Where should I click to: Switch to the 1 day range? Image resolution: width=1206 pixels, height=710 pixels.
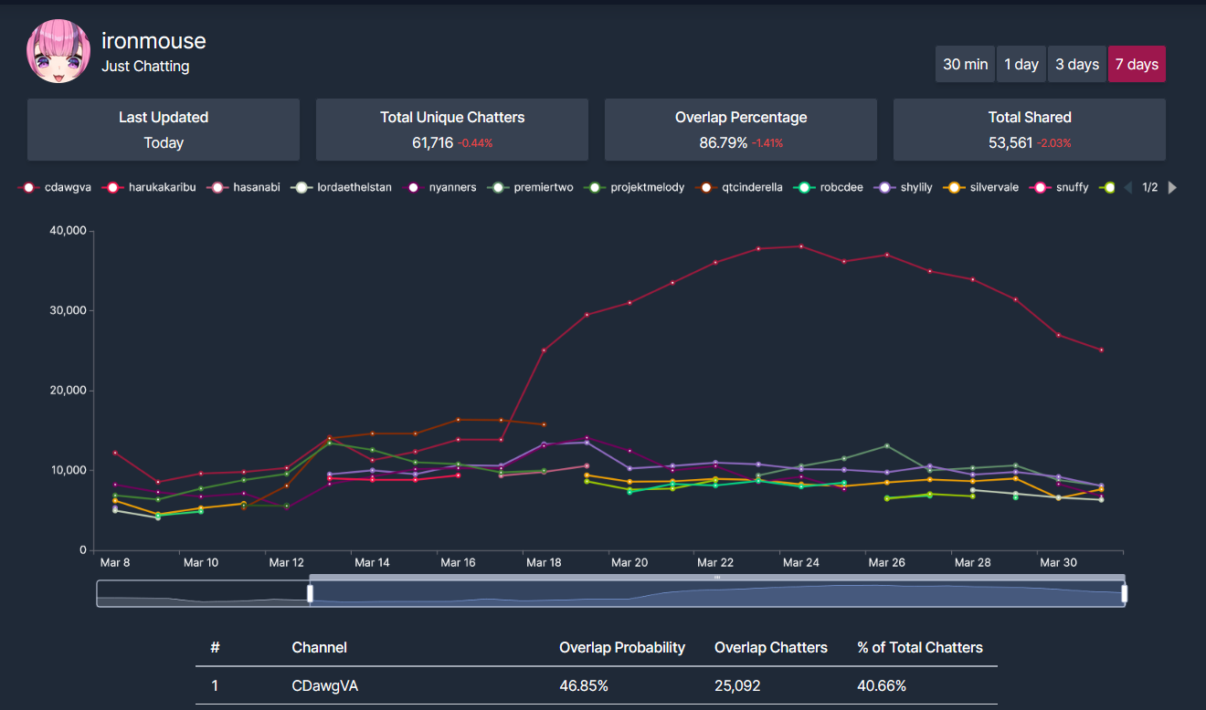[x=1021, y=64]
